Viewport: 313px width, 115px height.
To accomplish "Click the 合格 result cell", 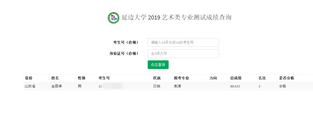I will coord(282,86).
